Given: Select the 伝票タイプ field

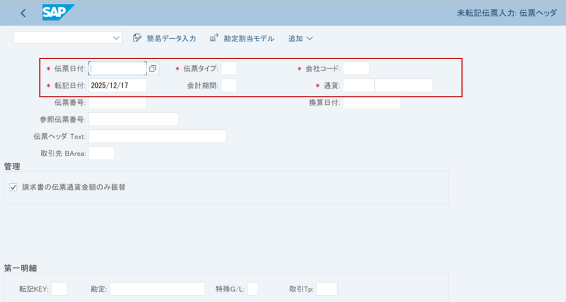Looking at the screenshot, I should click(x=229, y=68).
